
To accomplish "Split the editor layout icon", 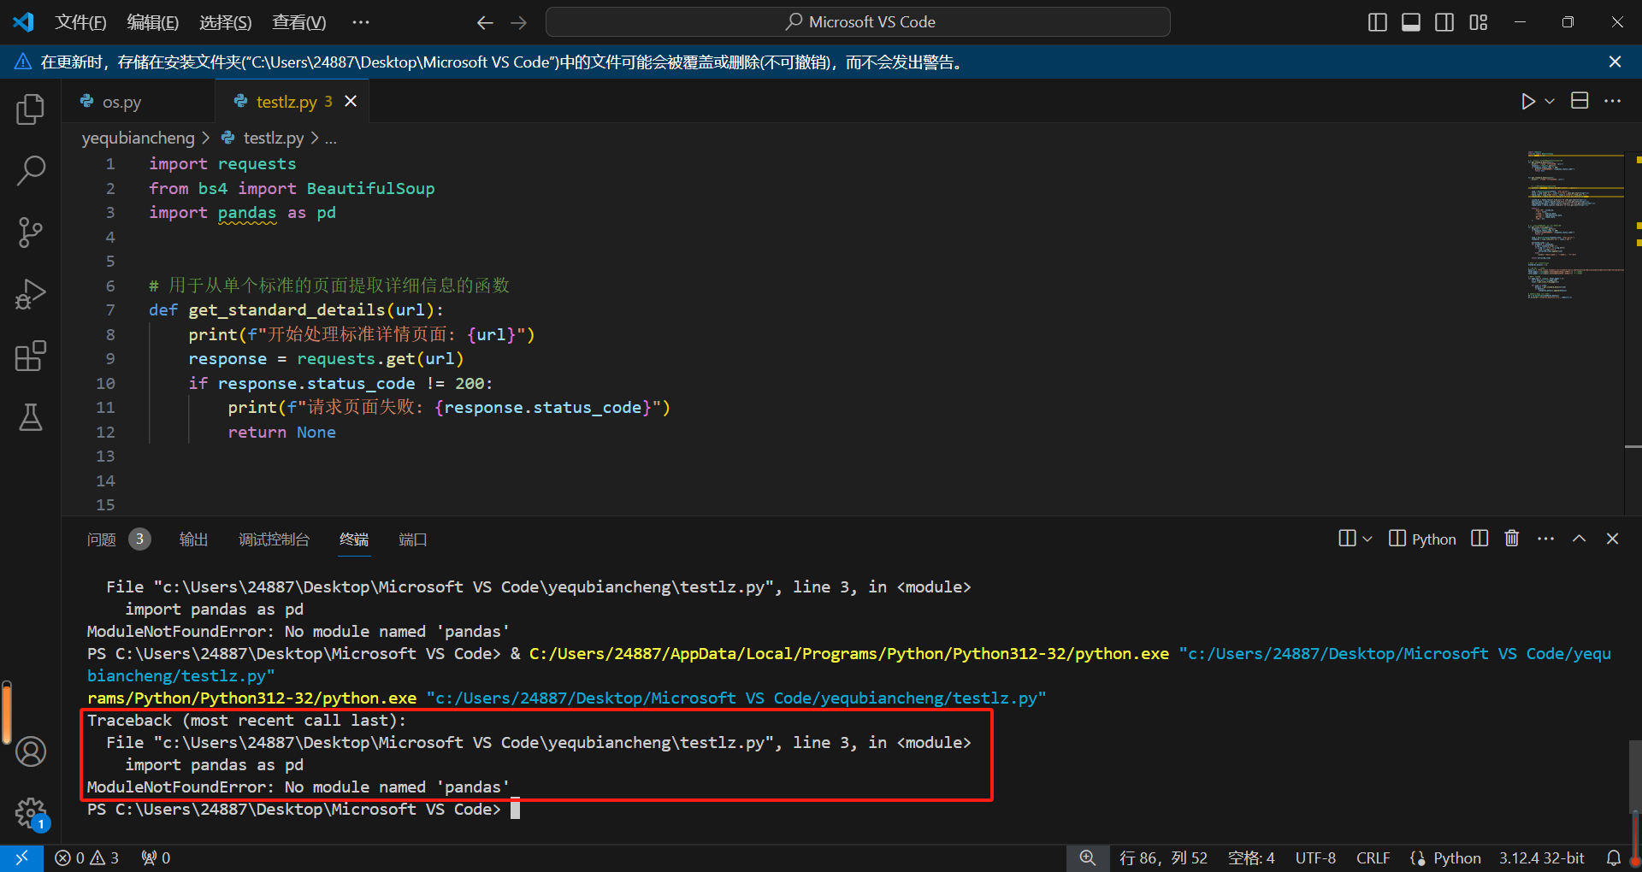I will 1580,101.
